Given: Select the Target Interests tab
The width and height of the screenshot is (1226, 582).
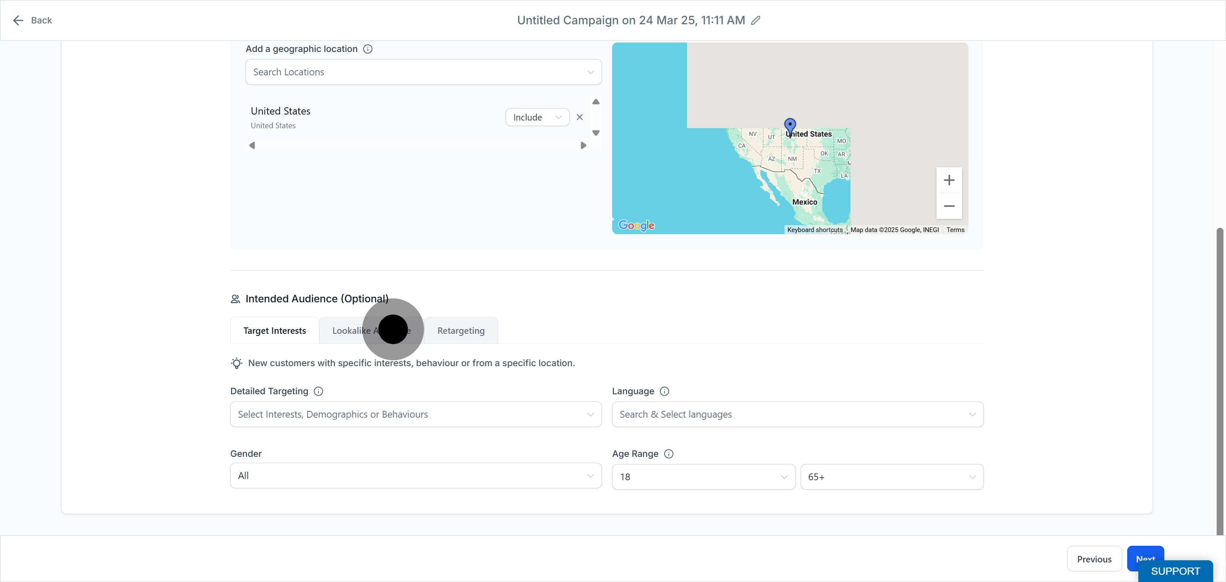Looking at the screenshot, I should [275, 331].
